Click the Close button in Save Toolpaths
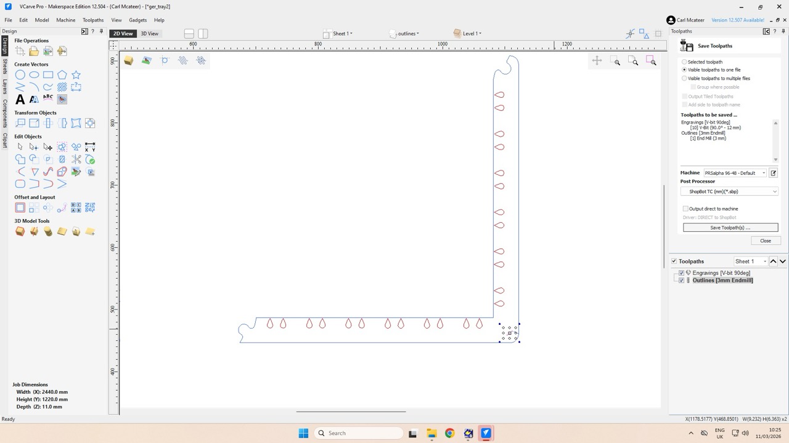789x443 pixels. tap(766, 241)
